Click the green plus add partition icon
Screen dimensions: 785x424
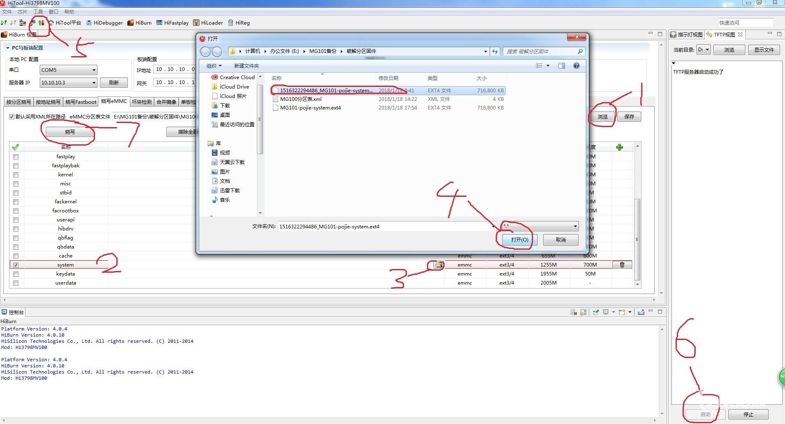(x=619, y=147)
